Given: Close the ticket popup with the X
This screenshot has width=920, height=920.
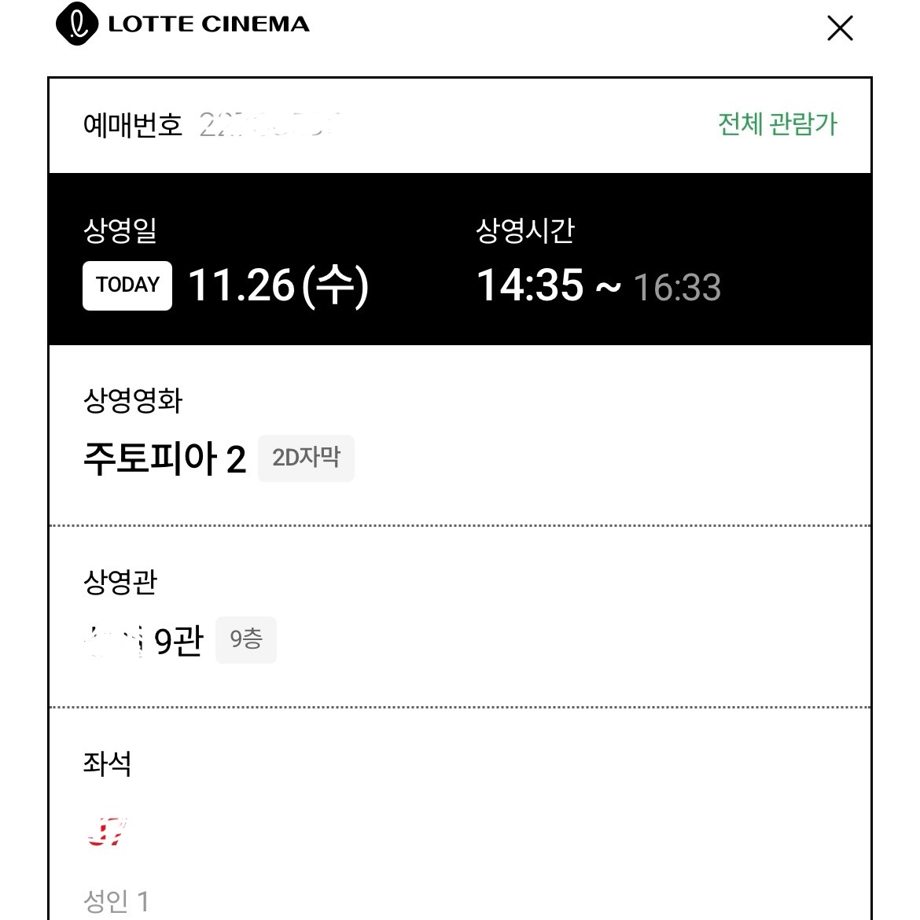Looking at the screenshot, I should click(x=840, y=28).
